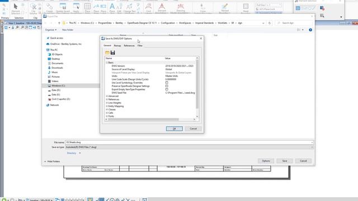Switch to the Remap tab
Viewport: 358px width, 201px height.
click(117, 46)
